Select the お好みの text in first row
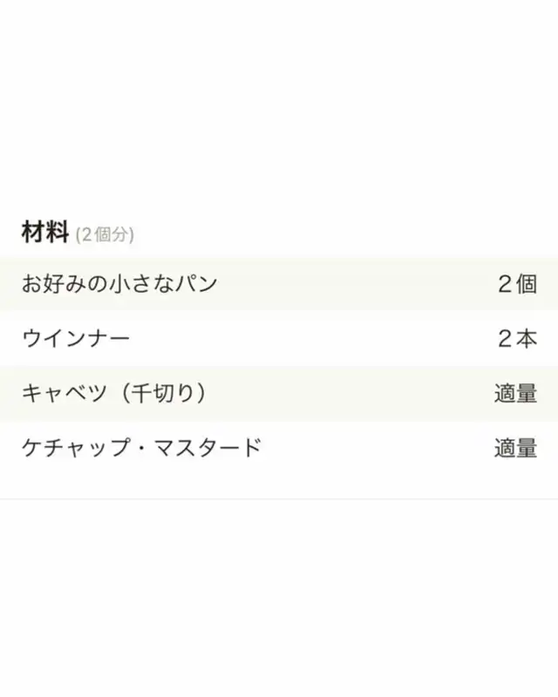The image size is (558, 697). pos(65,284)
